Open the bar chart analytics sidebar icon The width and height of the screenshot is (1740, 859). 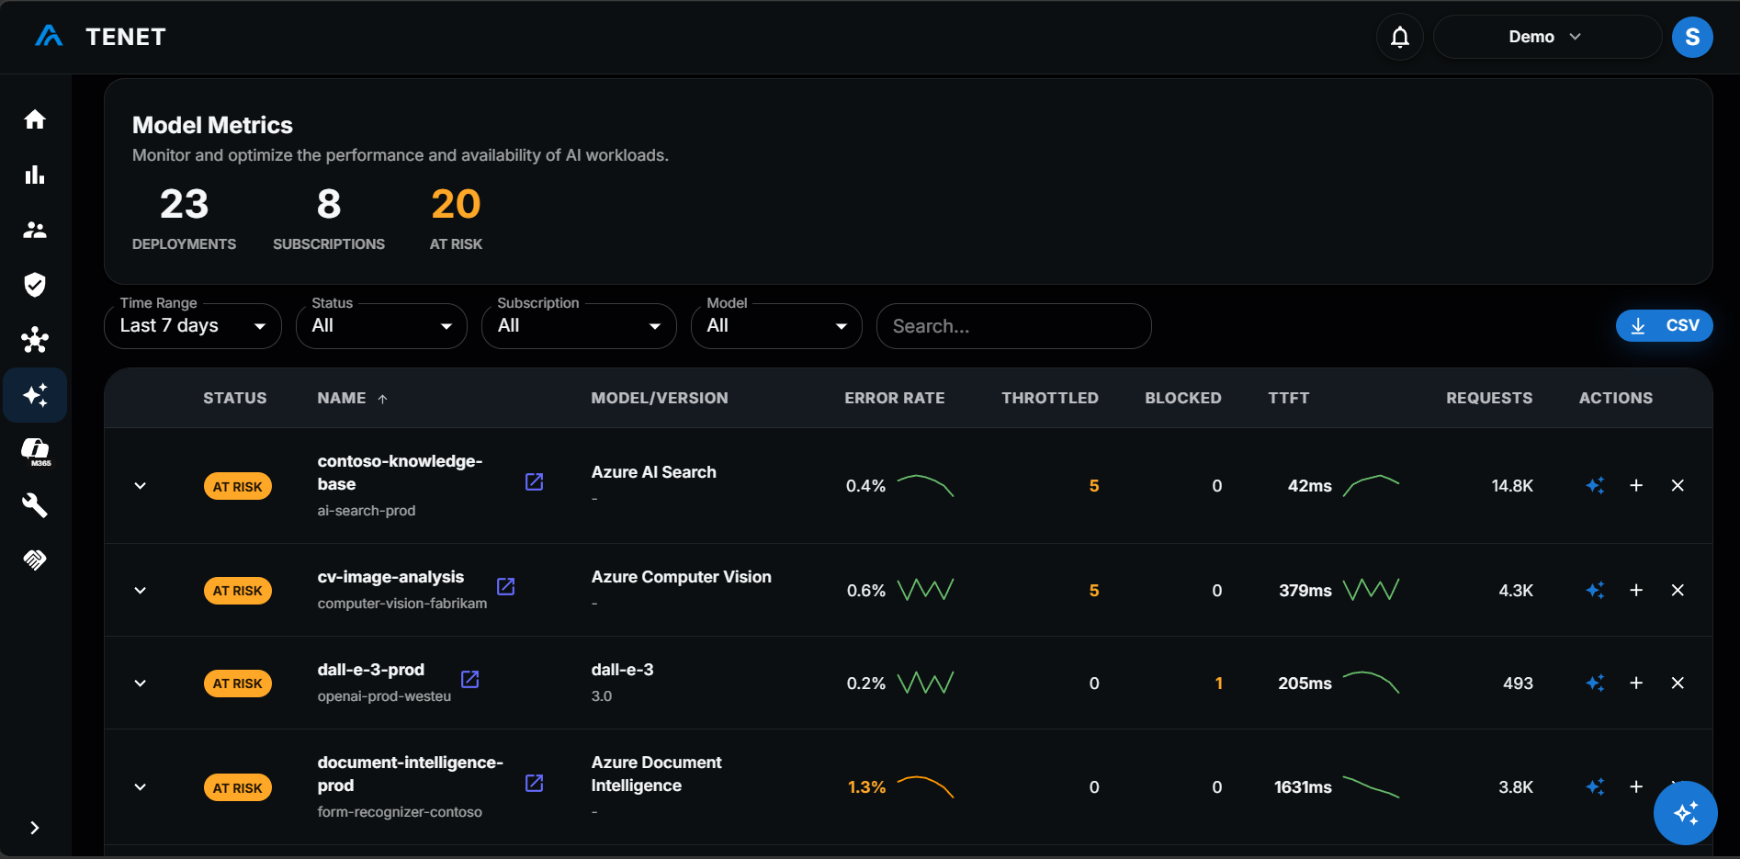pos(35,175)
